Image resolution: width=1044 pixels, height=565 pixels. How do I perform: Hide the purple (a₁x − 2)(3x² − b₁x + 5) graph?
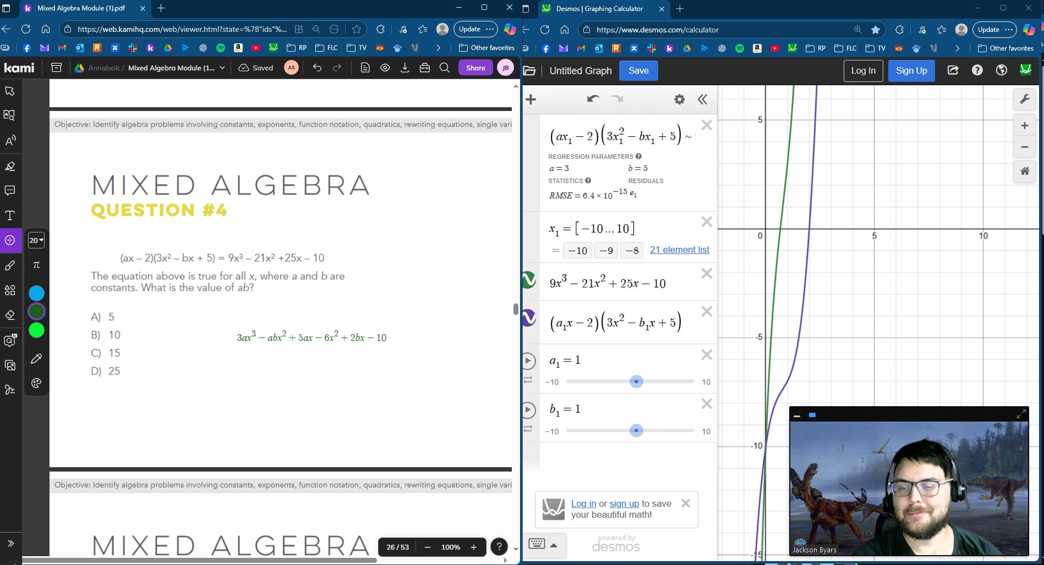[528, 318]
